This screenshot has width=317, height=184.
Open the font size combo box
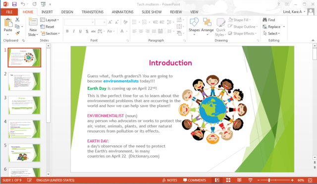101,22
